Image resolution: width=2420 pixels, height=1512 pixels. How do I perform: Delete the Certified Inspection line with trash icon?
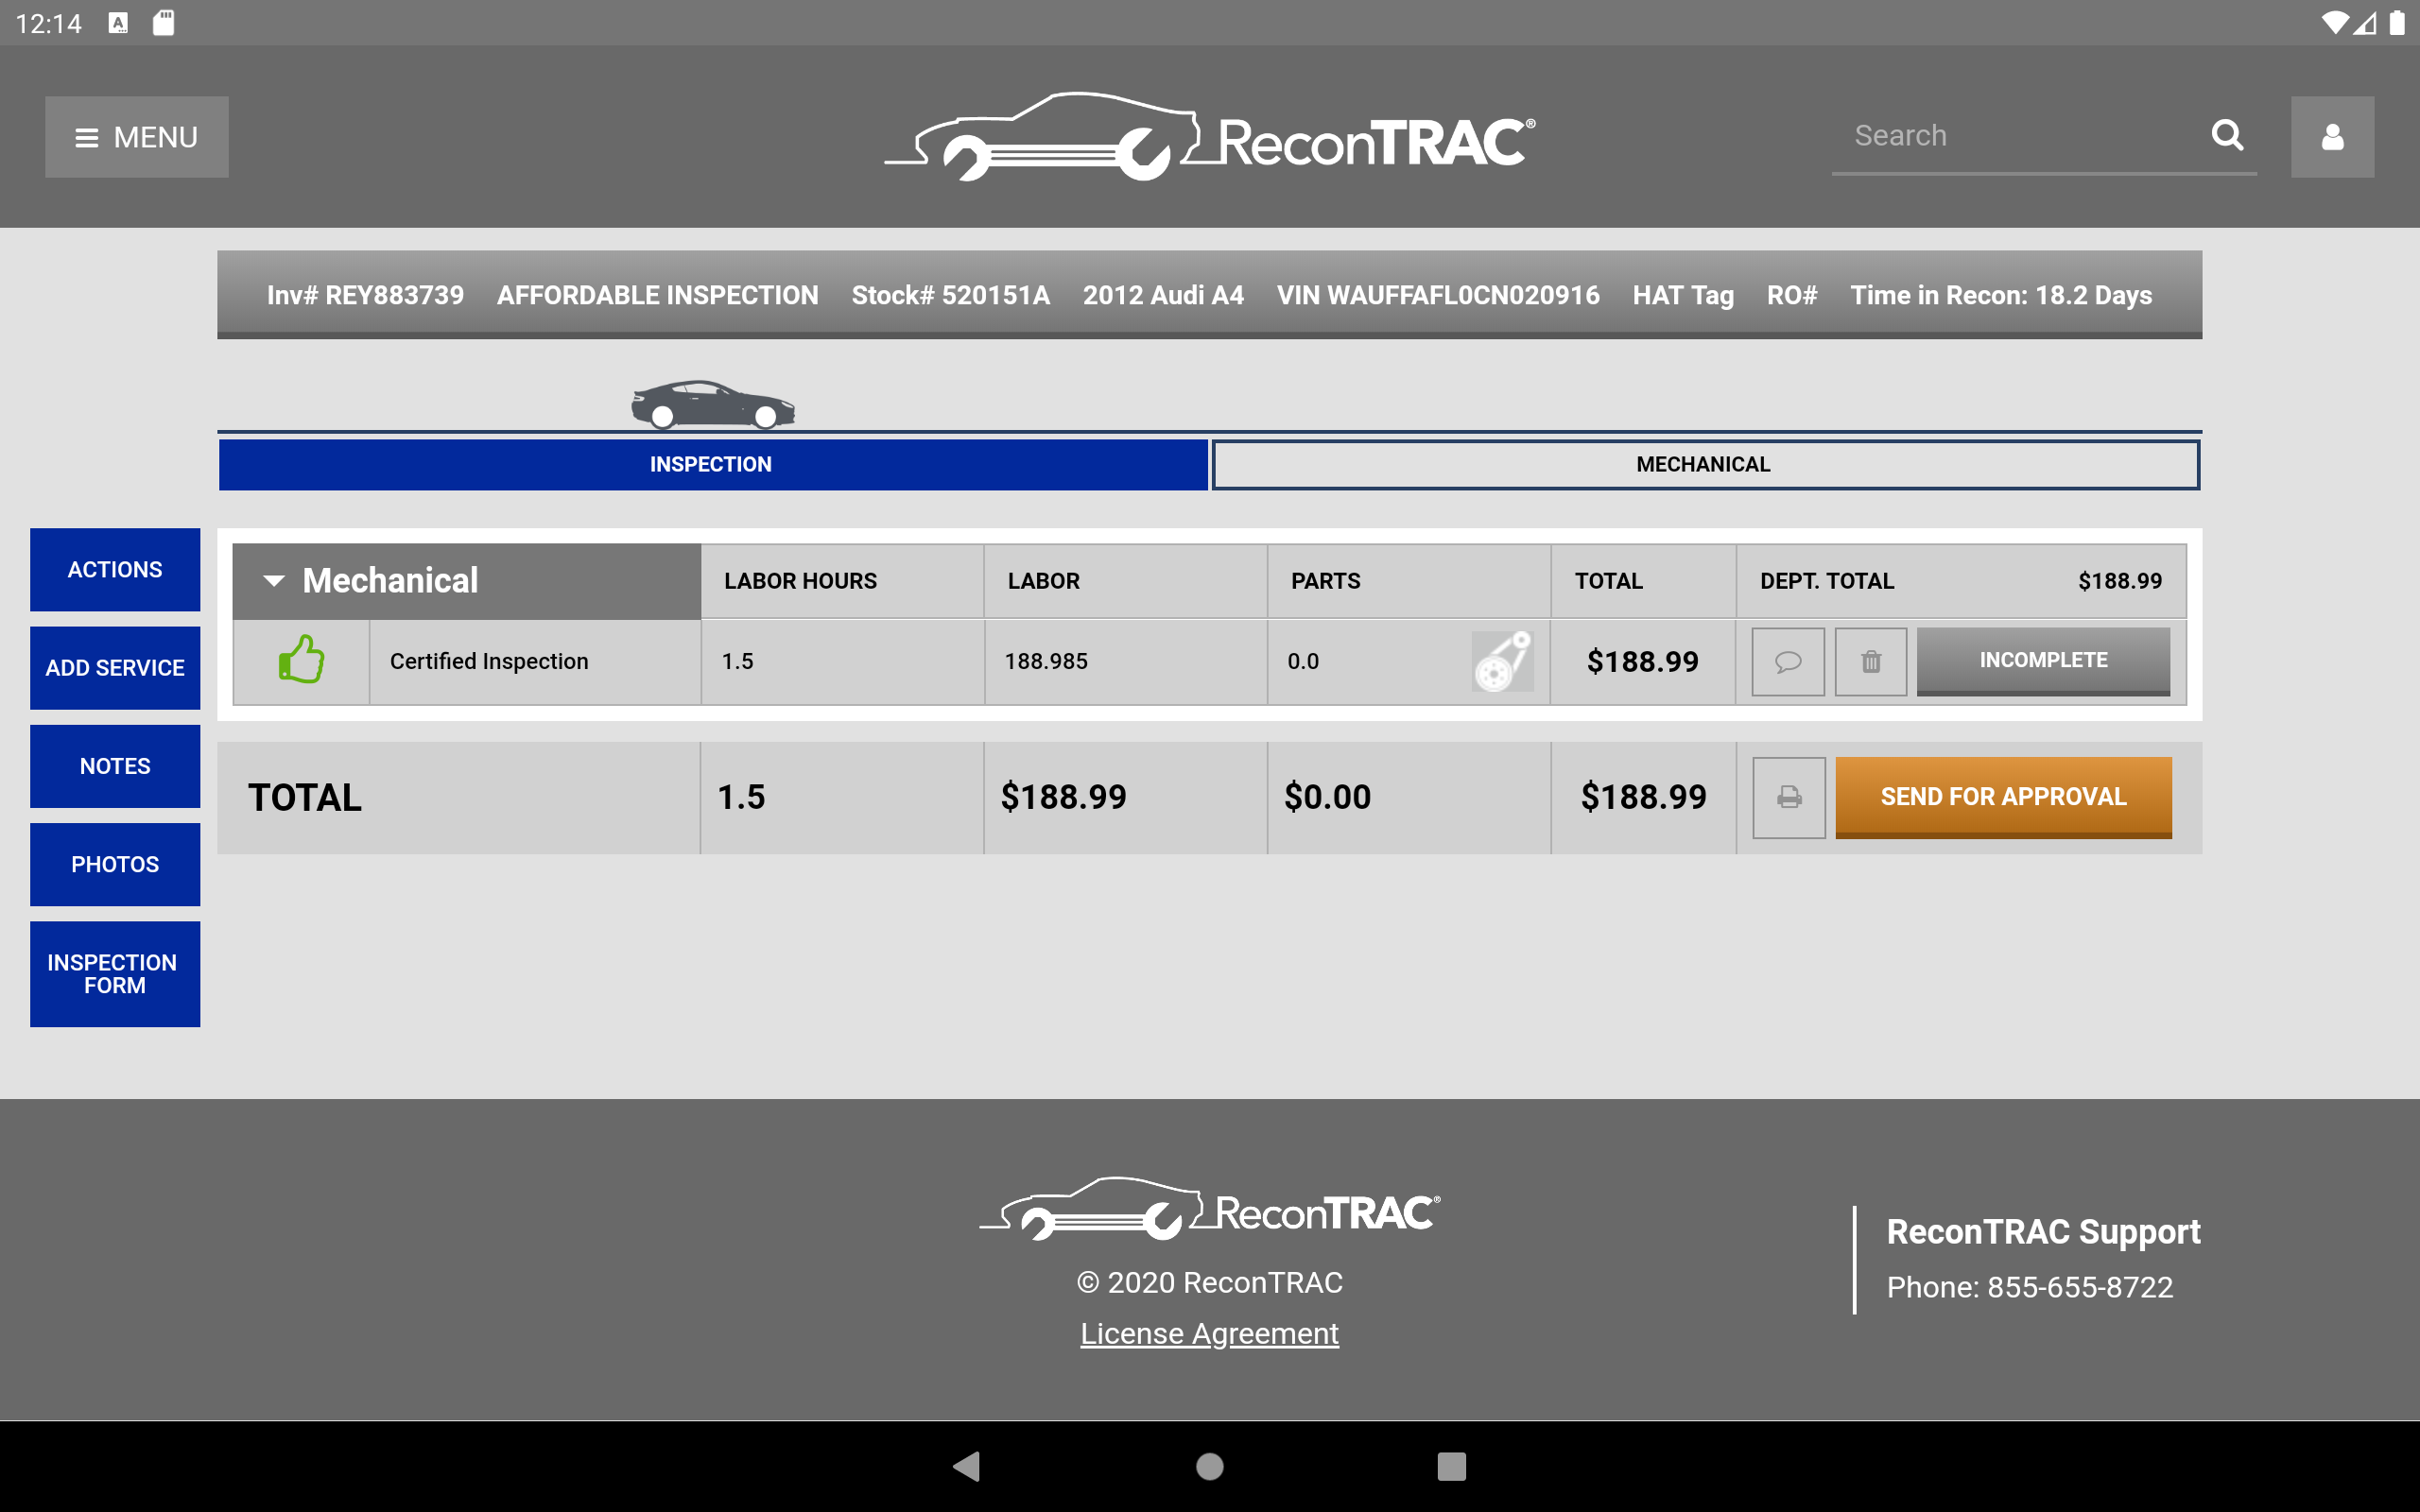1870,661
